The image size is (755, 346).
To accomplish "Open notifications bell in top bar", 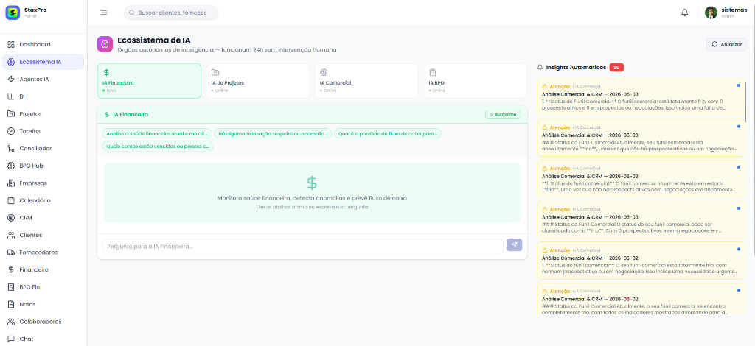I will point(685,13).
